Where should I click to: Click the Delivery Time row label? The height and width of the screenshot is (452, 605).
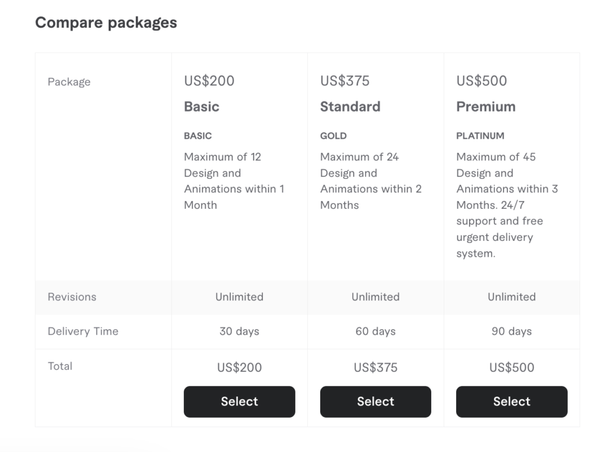83,331
